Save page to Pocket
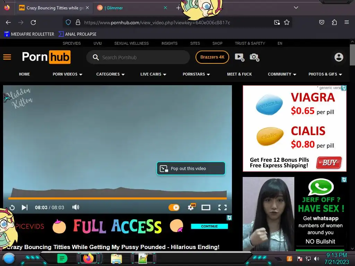 [x=321, y=22]
